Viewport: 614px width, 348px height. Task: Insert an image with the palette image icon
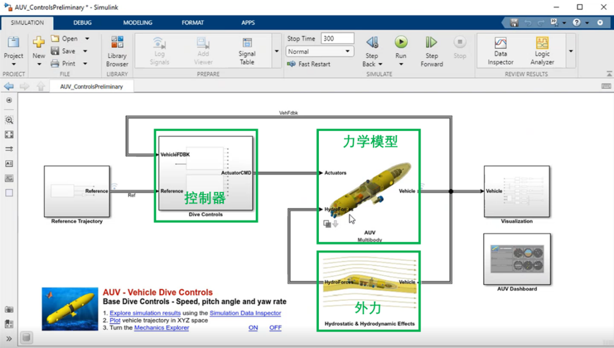(9, 179)
